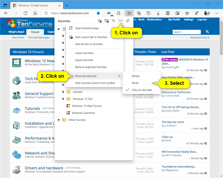Open the Updates folder row
The height and width of the screenshot is (178, 223).
click(x=78, y=92)
